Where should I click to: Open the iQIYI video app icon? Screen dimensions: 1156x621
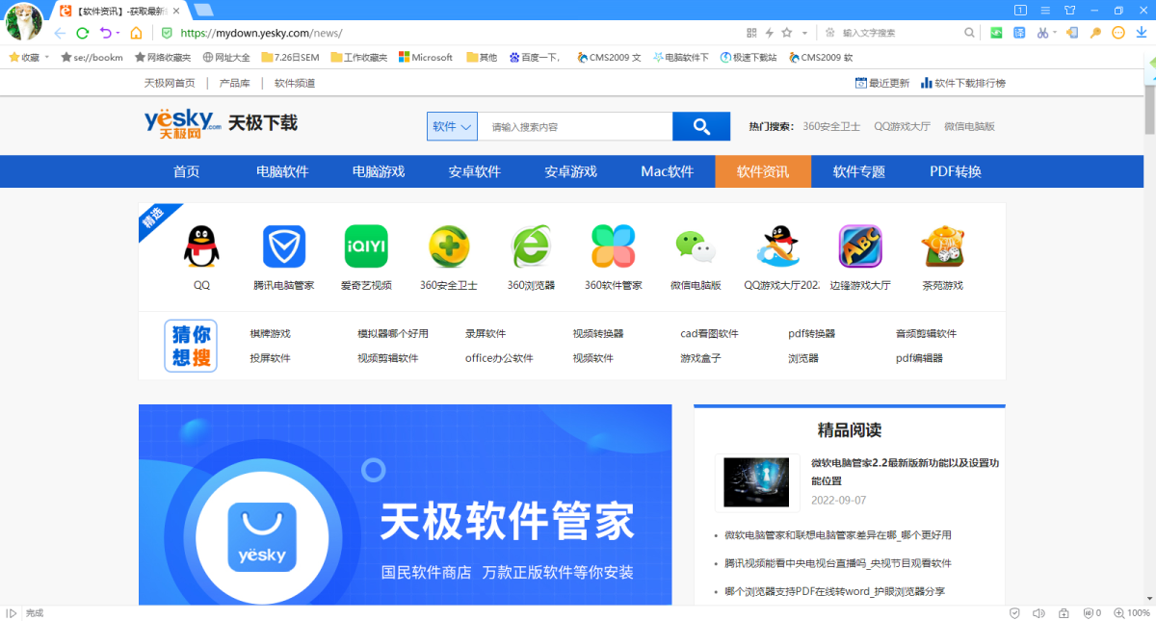[x=365, y=246]
